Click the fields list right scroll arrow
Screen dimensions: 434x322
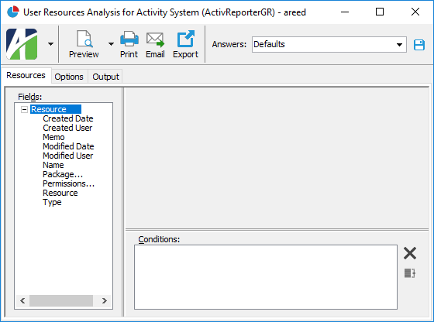point(105,300)
